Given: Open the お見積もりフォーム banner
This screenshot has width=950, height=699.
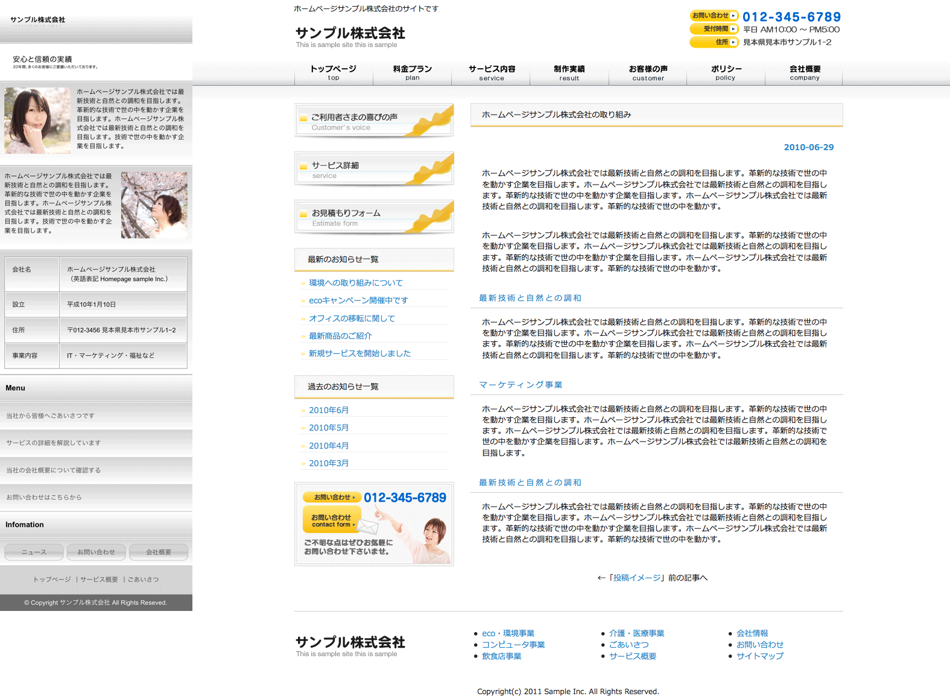Looking at the screenshot, I should (x=374, y=217).
